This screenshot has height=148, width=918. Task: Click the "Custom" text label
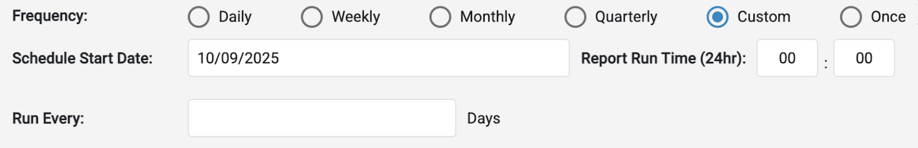tap(764, 17)
